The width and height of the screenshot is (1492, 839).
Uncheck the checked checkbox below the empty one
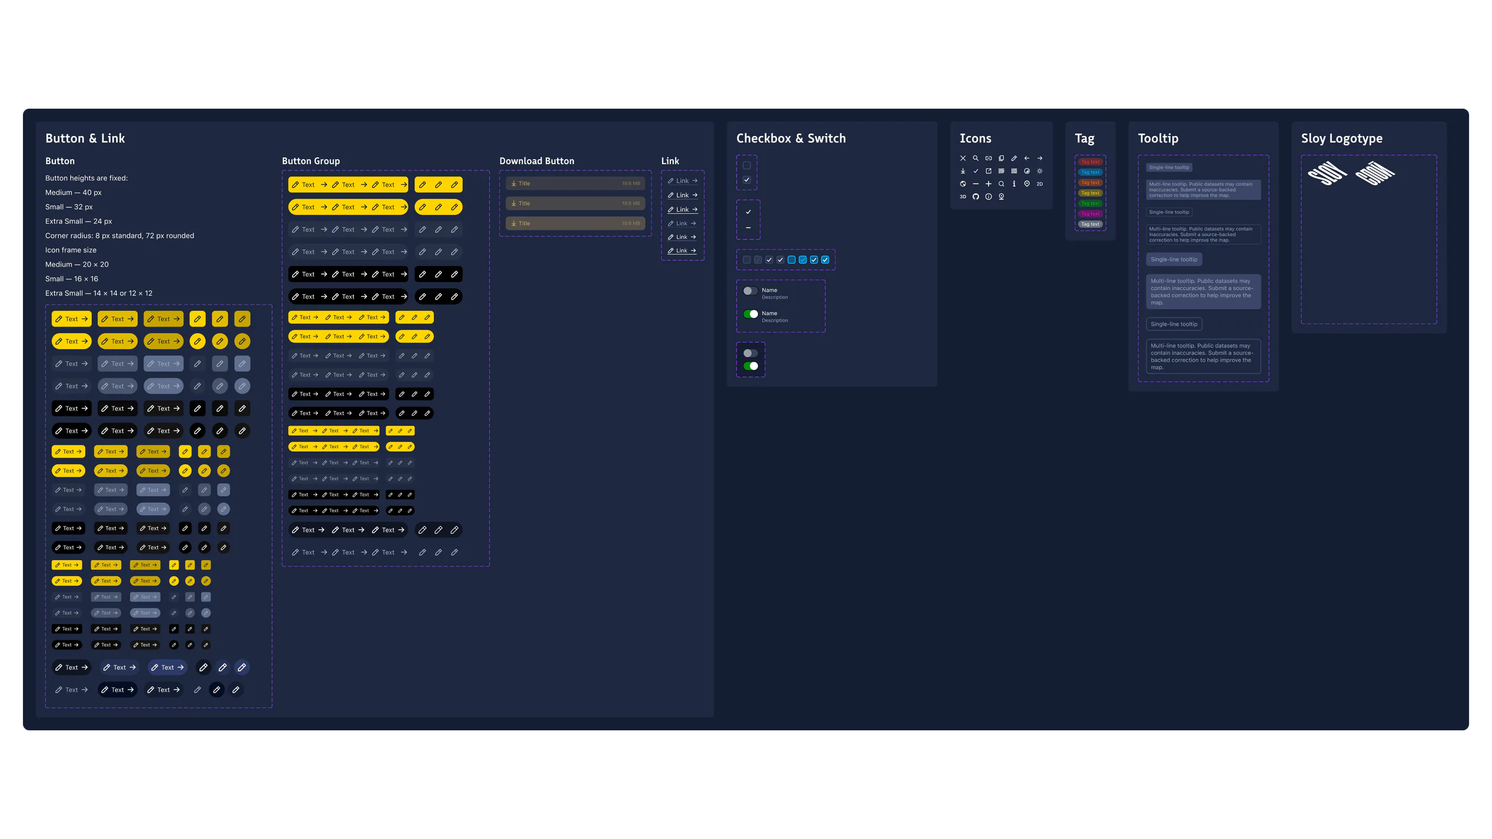(x=747, y=180)
